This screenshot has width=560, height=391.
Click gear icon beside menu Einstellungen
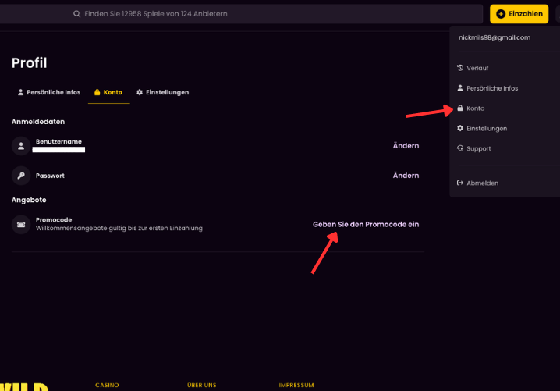(x=460, y=128)
